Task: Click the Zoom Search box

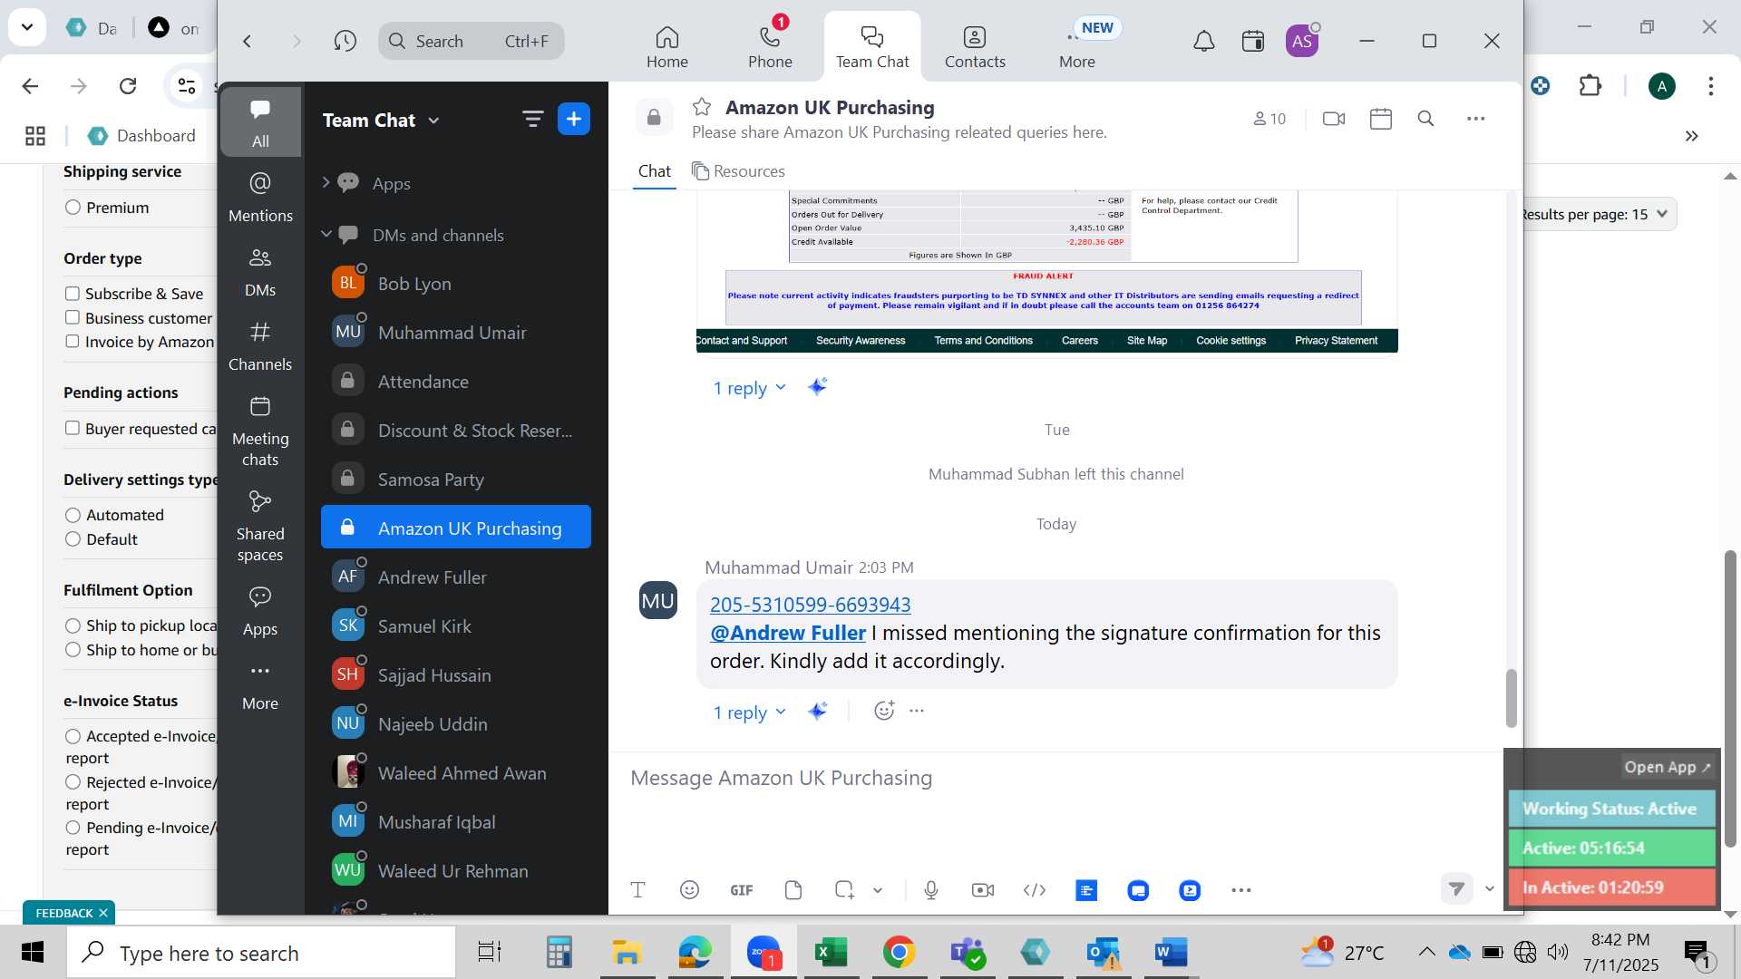Action: point(472,41)
